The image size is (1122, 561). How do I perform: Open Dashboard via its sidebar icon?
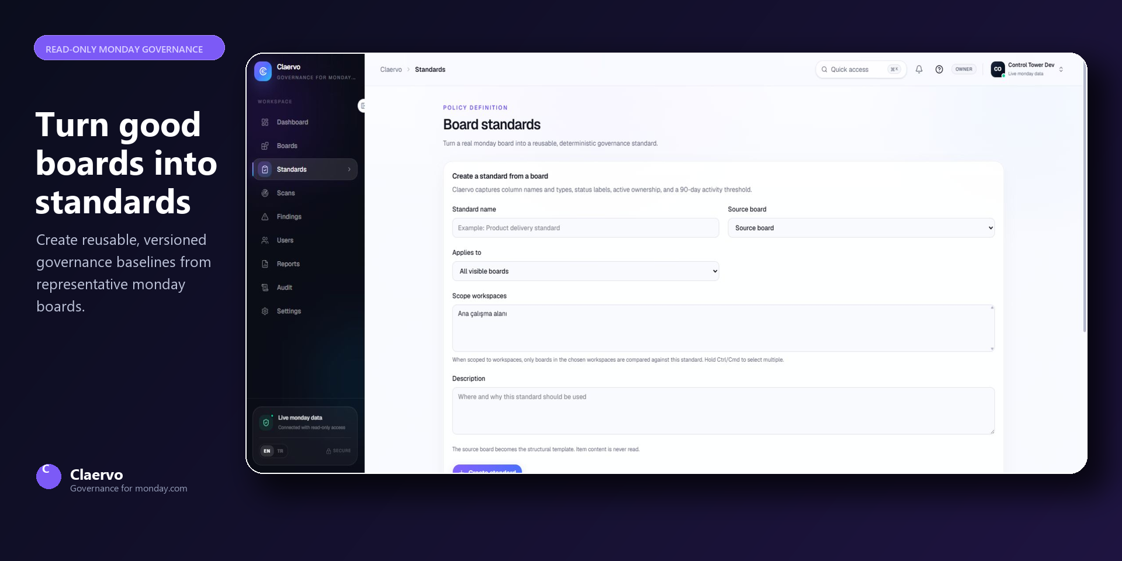(265, 122)
